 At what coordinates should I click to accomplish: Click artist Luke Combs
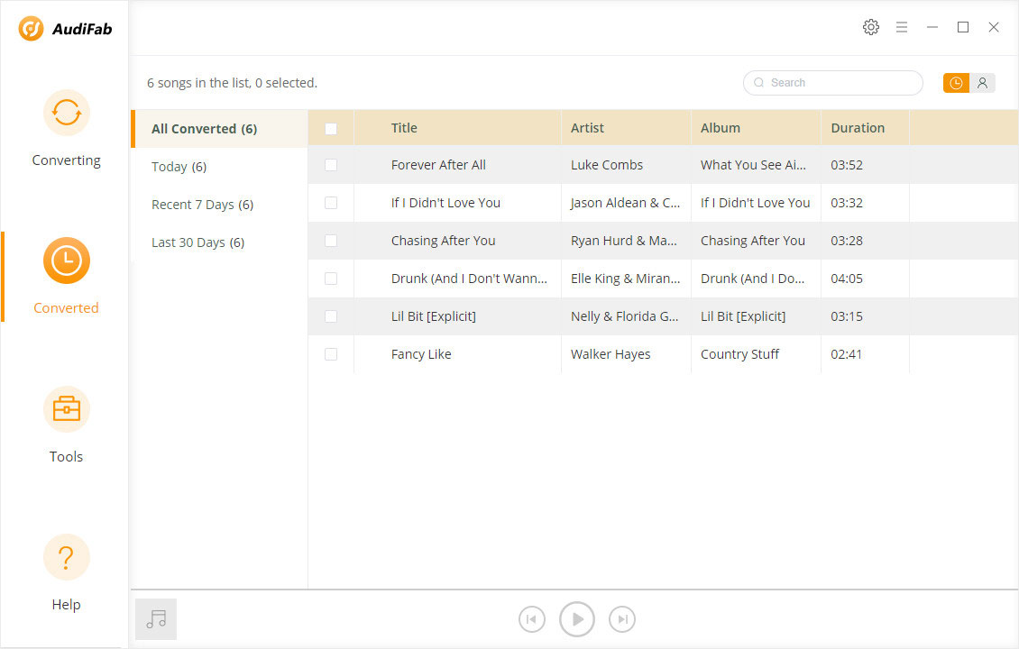pyautogui.click(x=607, y=165)
